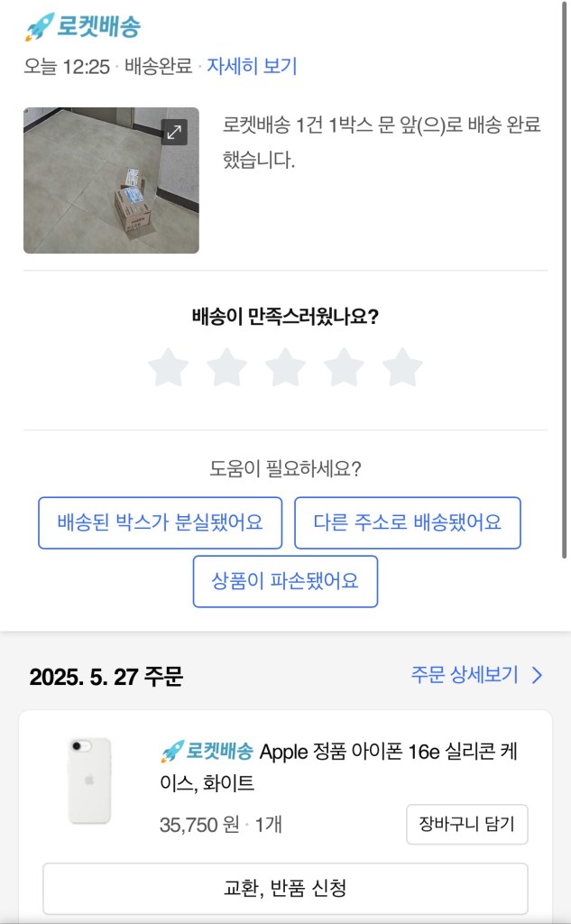Report 배송된 박스가 분실됐어요 lost box
This screenshot has height=924, width=571.
point(160,522)
